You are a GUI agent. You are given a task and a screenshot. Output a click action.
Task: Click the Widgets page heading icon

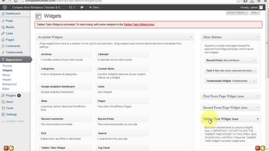[x=38, y=16]
